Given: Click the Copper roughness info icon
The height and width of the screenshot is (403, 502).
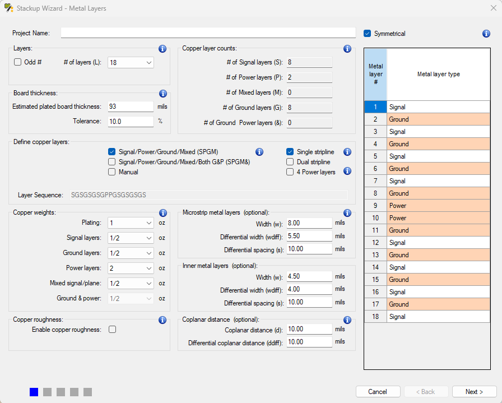Looking at the screenshot, I should [x=162, y=319].
